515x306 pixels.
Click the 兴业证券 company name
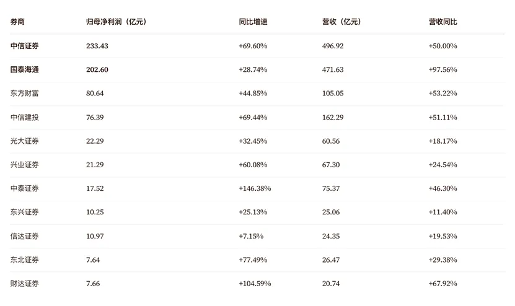[25, 165]
